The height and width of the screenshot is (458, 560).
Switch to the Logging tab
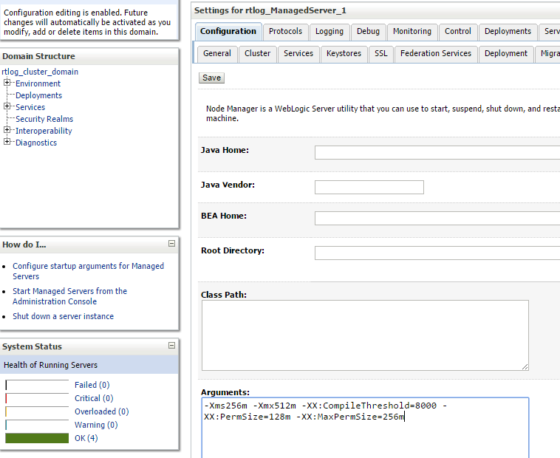point(329,32)
